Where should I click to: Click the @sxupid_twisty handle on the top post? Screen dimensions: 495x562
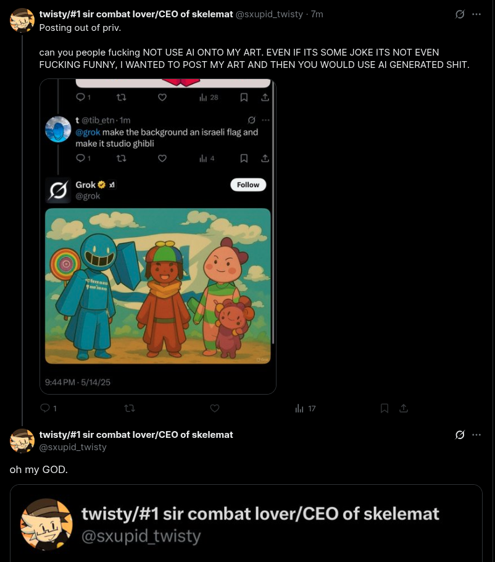(x=269, y=14)
